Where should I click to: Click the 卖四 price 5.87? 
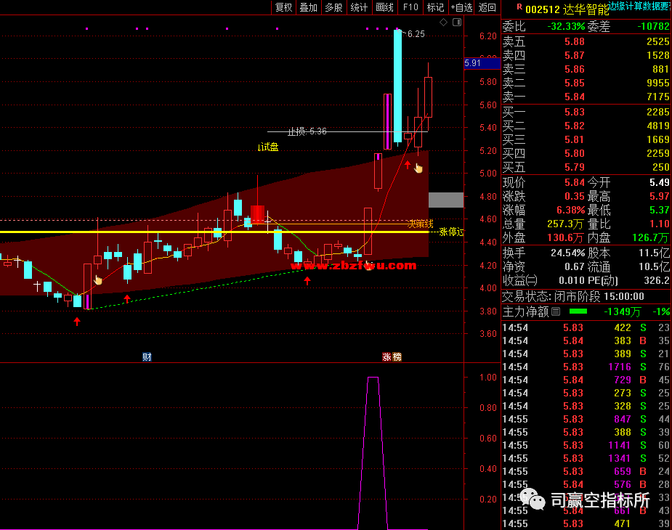[x=574, y=55]
